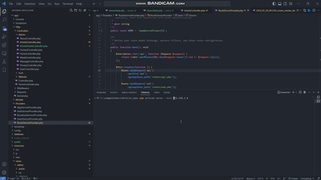Screen dimensions: 321x180
Task: Open MediaController.php file
Action: pos(30,57)
